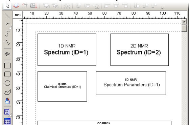Click the 100 mark on horizontal ruler
Image resolution: width=189 pixels, height=125 pixels.
pos(163,13)
